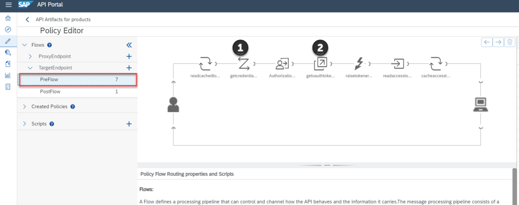Go back to API Artifacts for products
Screen dimensions: 519x205
27,20
